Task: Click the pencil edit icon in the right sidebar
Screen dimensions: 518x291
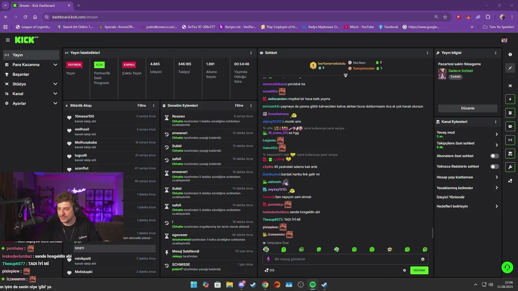Action: 510,68
